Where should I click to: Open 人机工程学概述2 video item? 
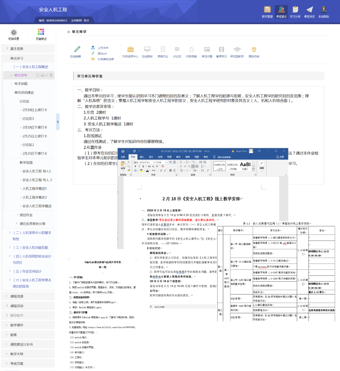tap(35, 197)
